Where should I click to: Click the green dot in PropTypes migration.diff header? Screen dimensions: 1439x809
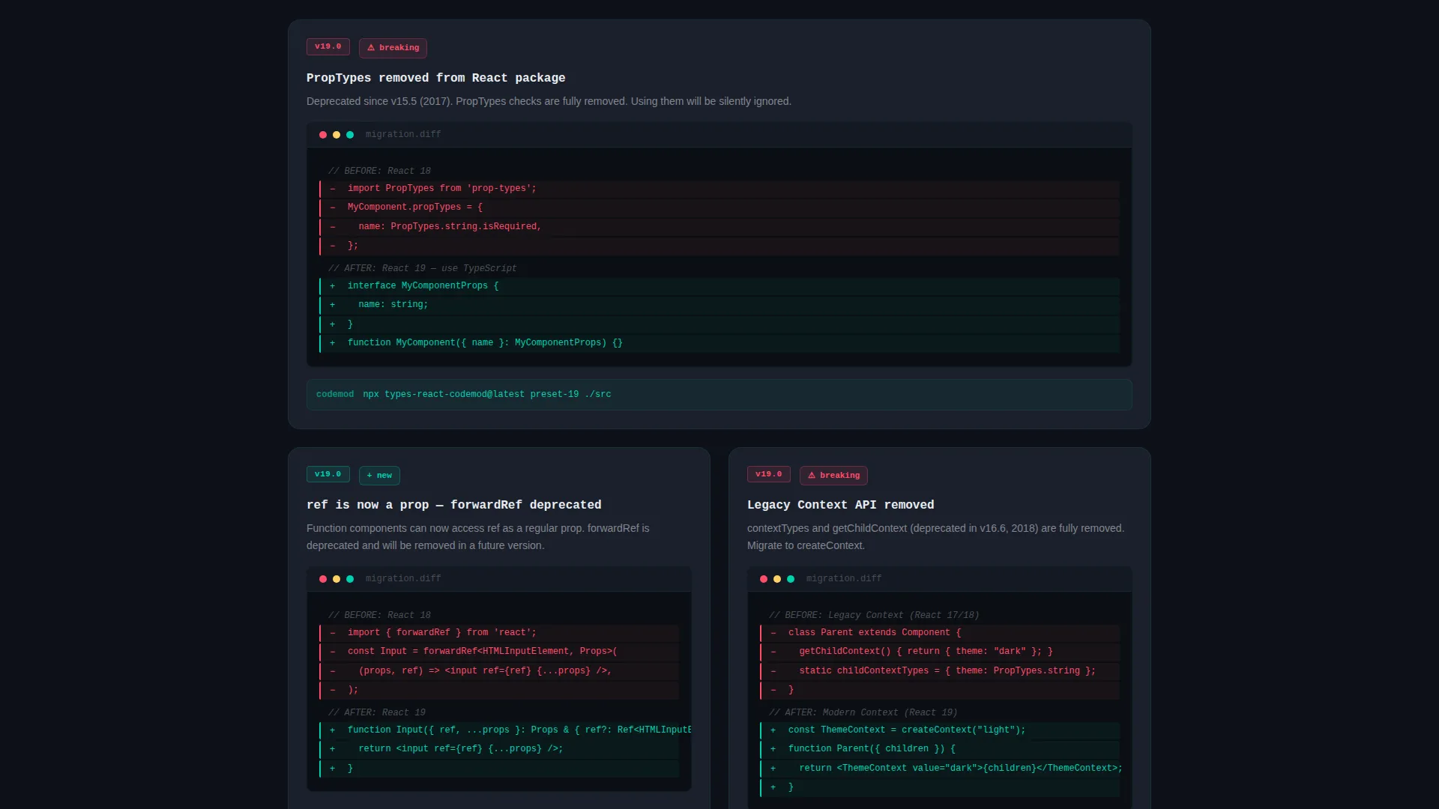(x=350, y=135)
